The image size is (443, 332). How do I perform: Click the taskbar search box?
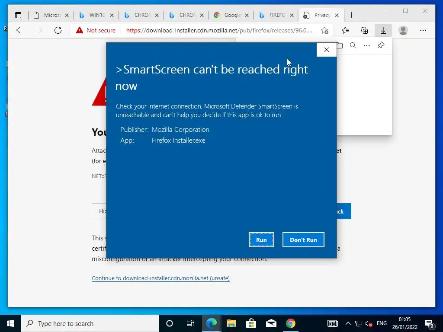click(x=90, y=323)
